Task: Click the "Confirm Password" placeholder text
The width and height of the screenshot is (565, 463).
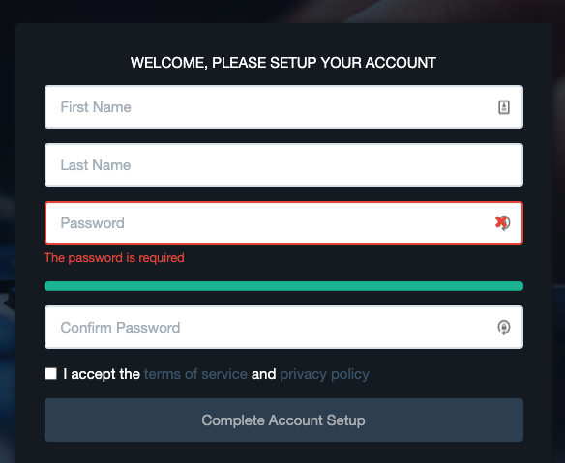Action: tap(120, 328)
